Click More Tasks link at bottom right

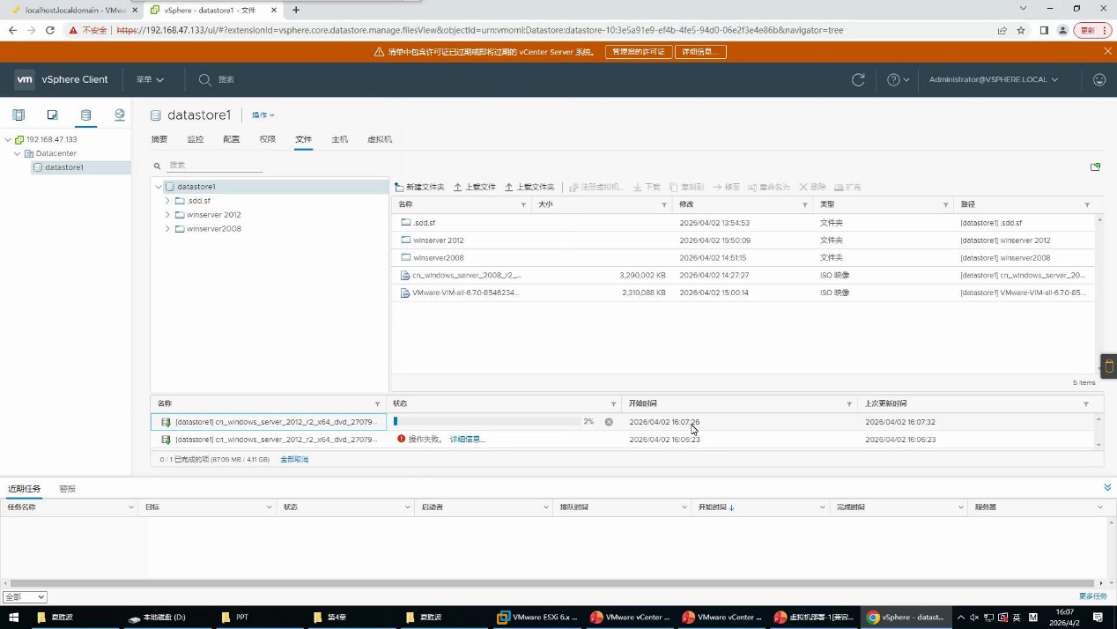tap(1092, 596)
